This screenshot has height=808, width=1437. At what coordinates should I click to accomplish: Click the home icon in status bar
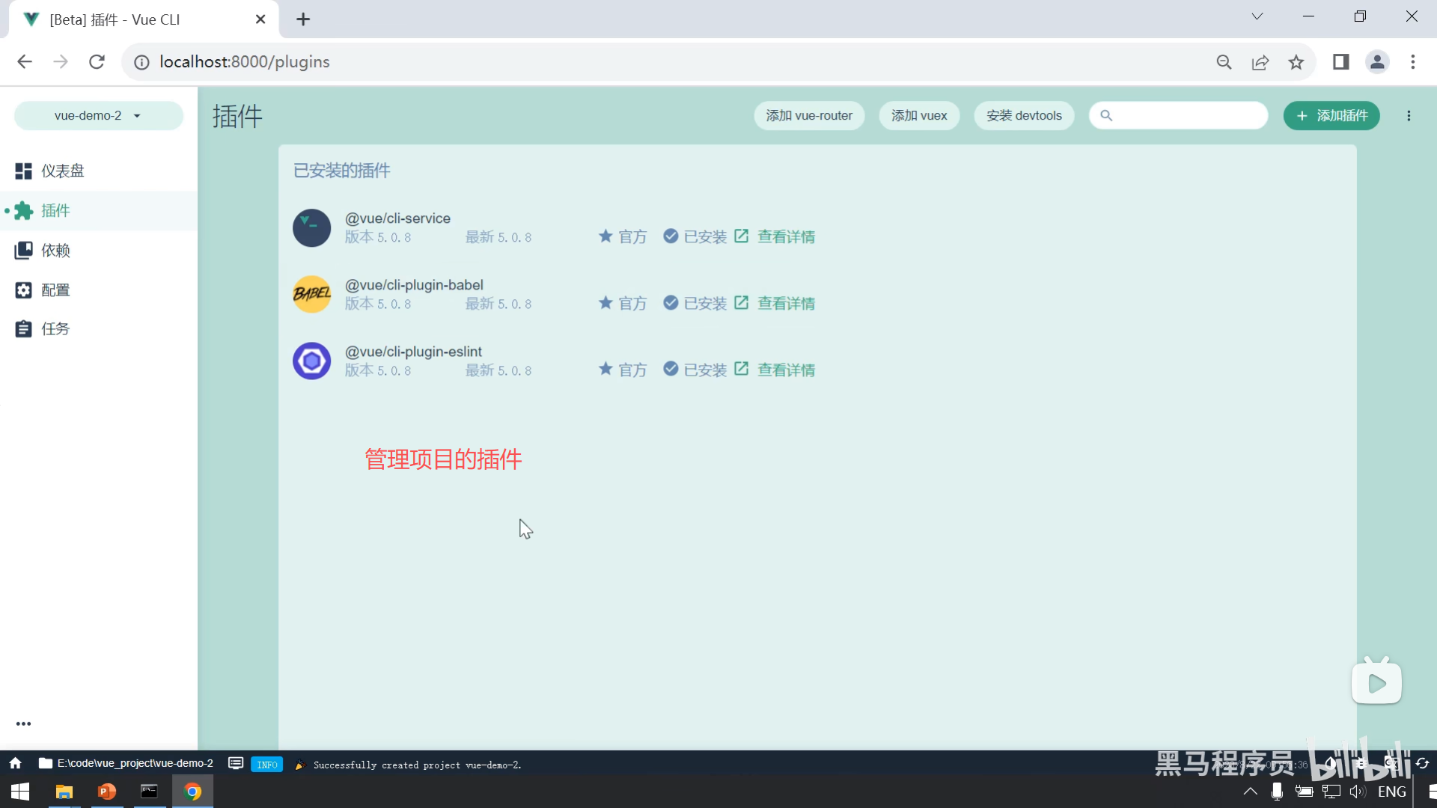point(15,763)
